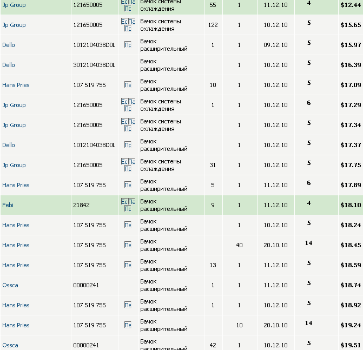
Task: Open the Dello link priced $15.97
Action: click(x=9, y=45)
